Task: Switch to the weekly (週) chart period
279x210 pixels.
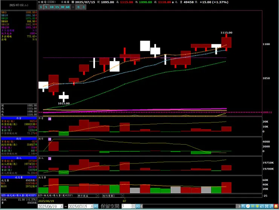Action: point(78,7)
